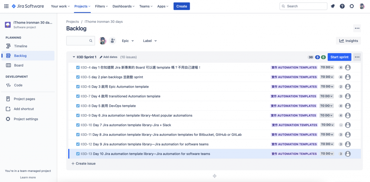Click the task type checkbox icon for II3D-11
Image resolution: width=370 pixels, height=182 pixels.
(78, 135)
